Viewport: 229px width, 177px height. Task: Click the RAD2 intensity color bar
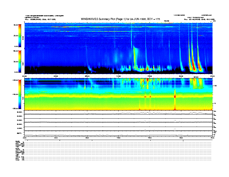[20, 36]
